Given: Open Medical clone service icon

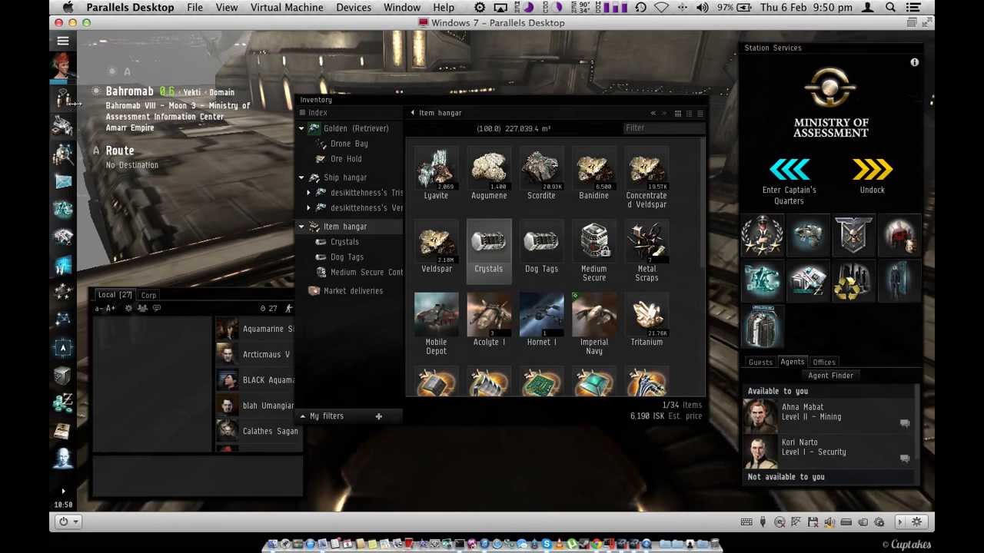Looking at the screenshot, I should click(899, 236).
